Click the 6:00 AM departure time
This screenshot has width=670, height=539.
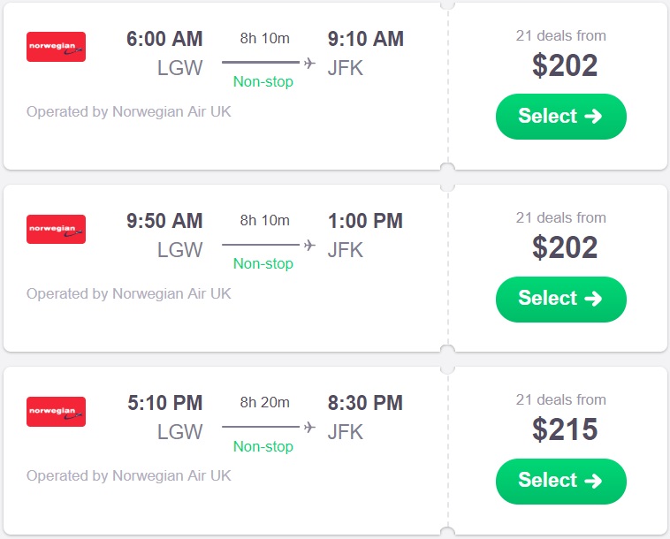tap(164, 39)
